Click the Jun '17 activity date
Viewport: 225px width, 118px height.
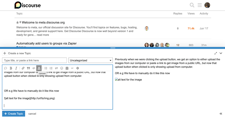pyautogui.click(x=204, y=28)
